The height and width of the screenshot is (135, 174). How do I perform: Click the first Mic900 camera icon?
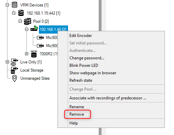click(40, 38)
